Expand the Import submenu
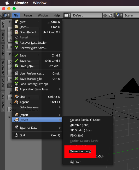 click(37, 115)
